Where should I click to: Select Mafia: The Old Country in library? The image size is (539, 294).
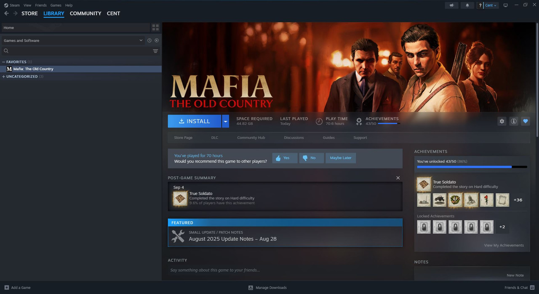point(81,69)
